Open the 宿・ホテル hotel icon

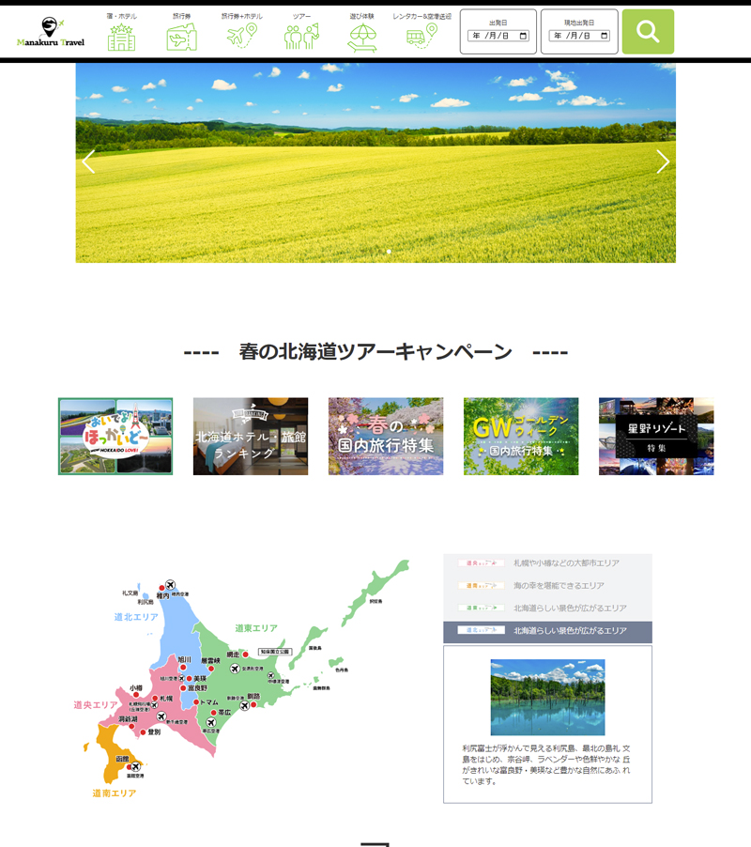click(x=121, y=34)
